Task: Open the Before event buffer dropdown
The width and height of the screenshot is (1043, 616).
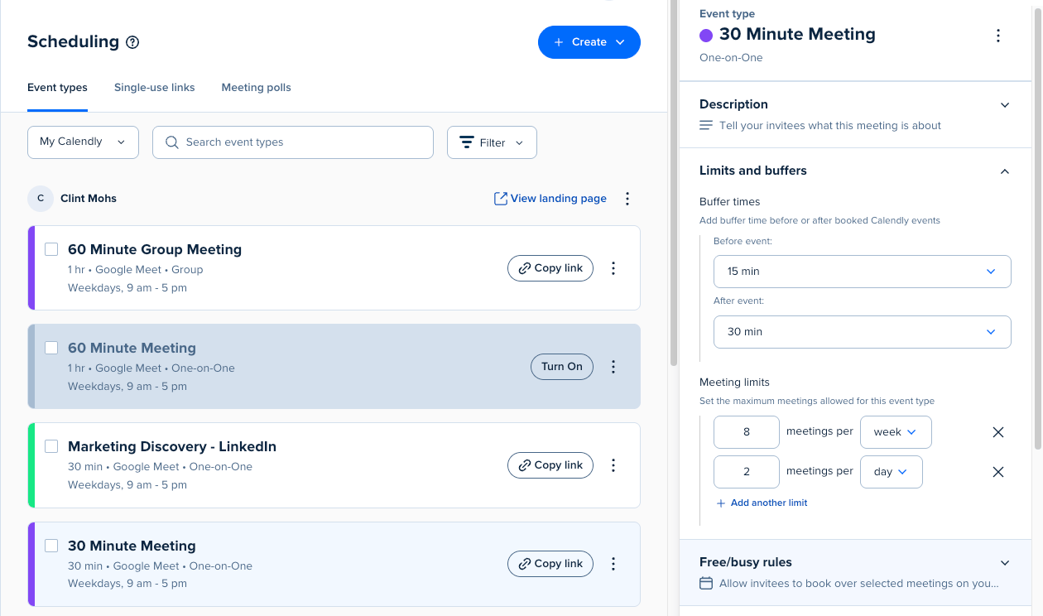Action: coord(862,272)
